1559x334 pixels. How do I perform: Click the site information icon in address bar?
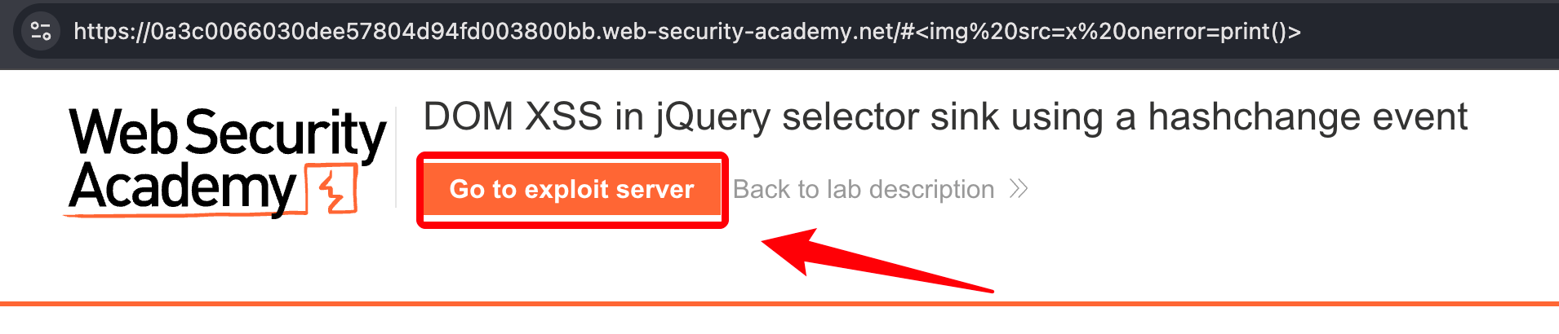[40, 31]
